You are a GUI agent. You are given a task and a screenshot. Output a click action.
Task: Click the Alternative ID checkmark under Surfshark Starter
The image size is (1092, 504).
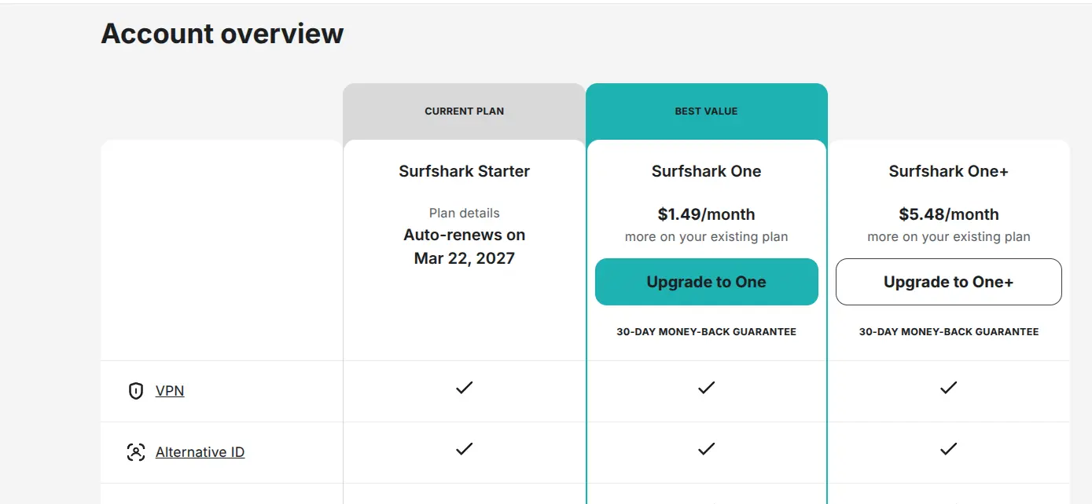coord(465,449)
